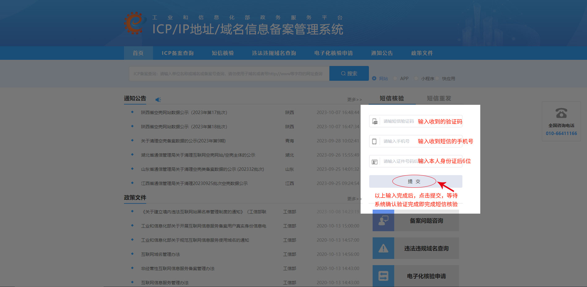Click the 电子化核验申请 transfer icon
The height and width of the screenshot is (287, 587).
383,276
